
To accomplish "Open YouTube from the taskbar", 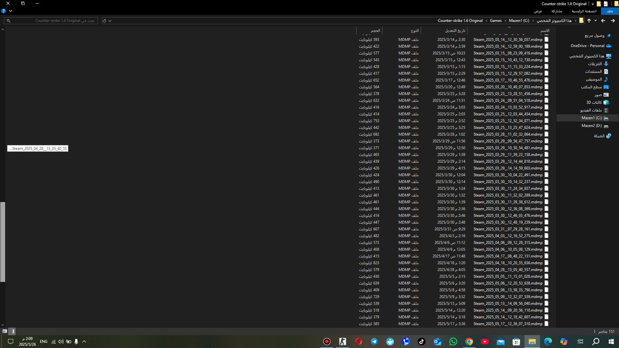I will pyautogui.click(x=485, y=341).
